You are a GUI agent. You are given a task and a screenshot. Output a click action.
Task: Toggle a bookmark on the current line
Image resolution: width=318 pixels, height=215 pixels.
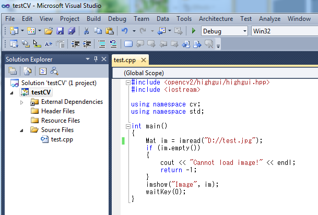click(x=128, y=44)
